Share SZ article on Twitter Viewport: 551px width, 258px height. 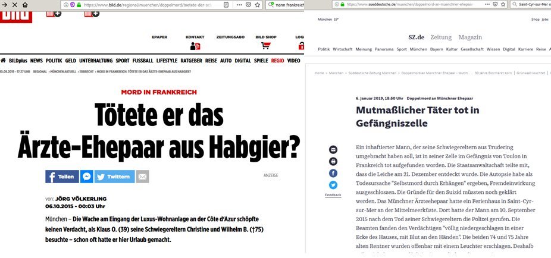pyautogui.click(x=333, y=185)
